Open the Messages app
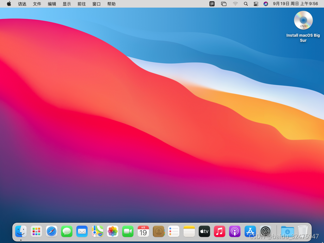 coord(67,232)
